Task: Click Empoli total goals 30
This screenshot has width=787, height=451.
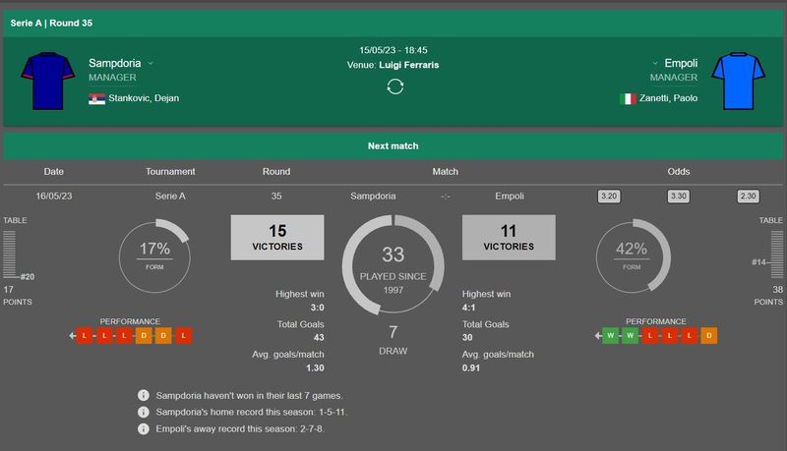Action: point(467,338)
